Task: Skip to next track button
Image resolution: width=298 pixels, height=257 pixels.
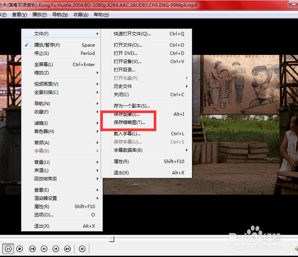Action: coord(67,249)
